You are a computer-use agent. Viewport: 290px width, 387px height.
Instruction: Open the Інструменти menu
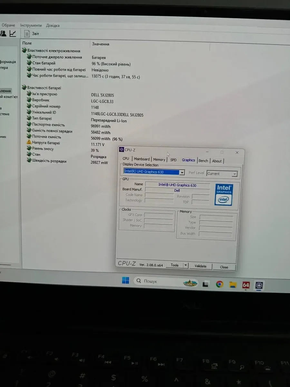(31, 25)
